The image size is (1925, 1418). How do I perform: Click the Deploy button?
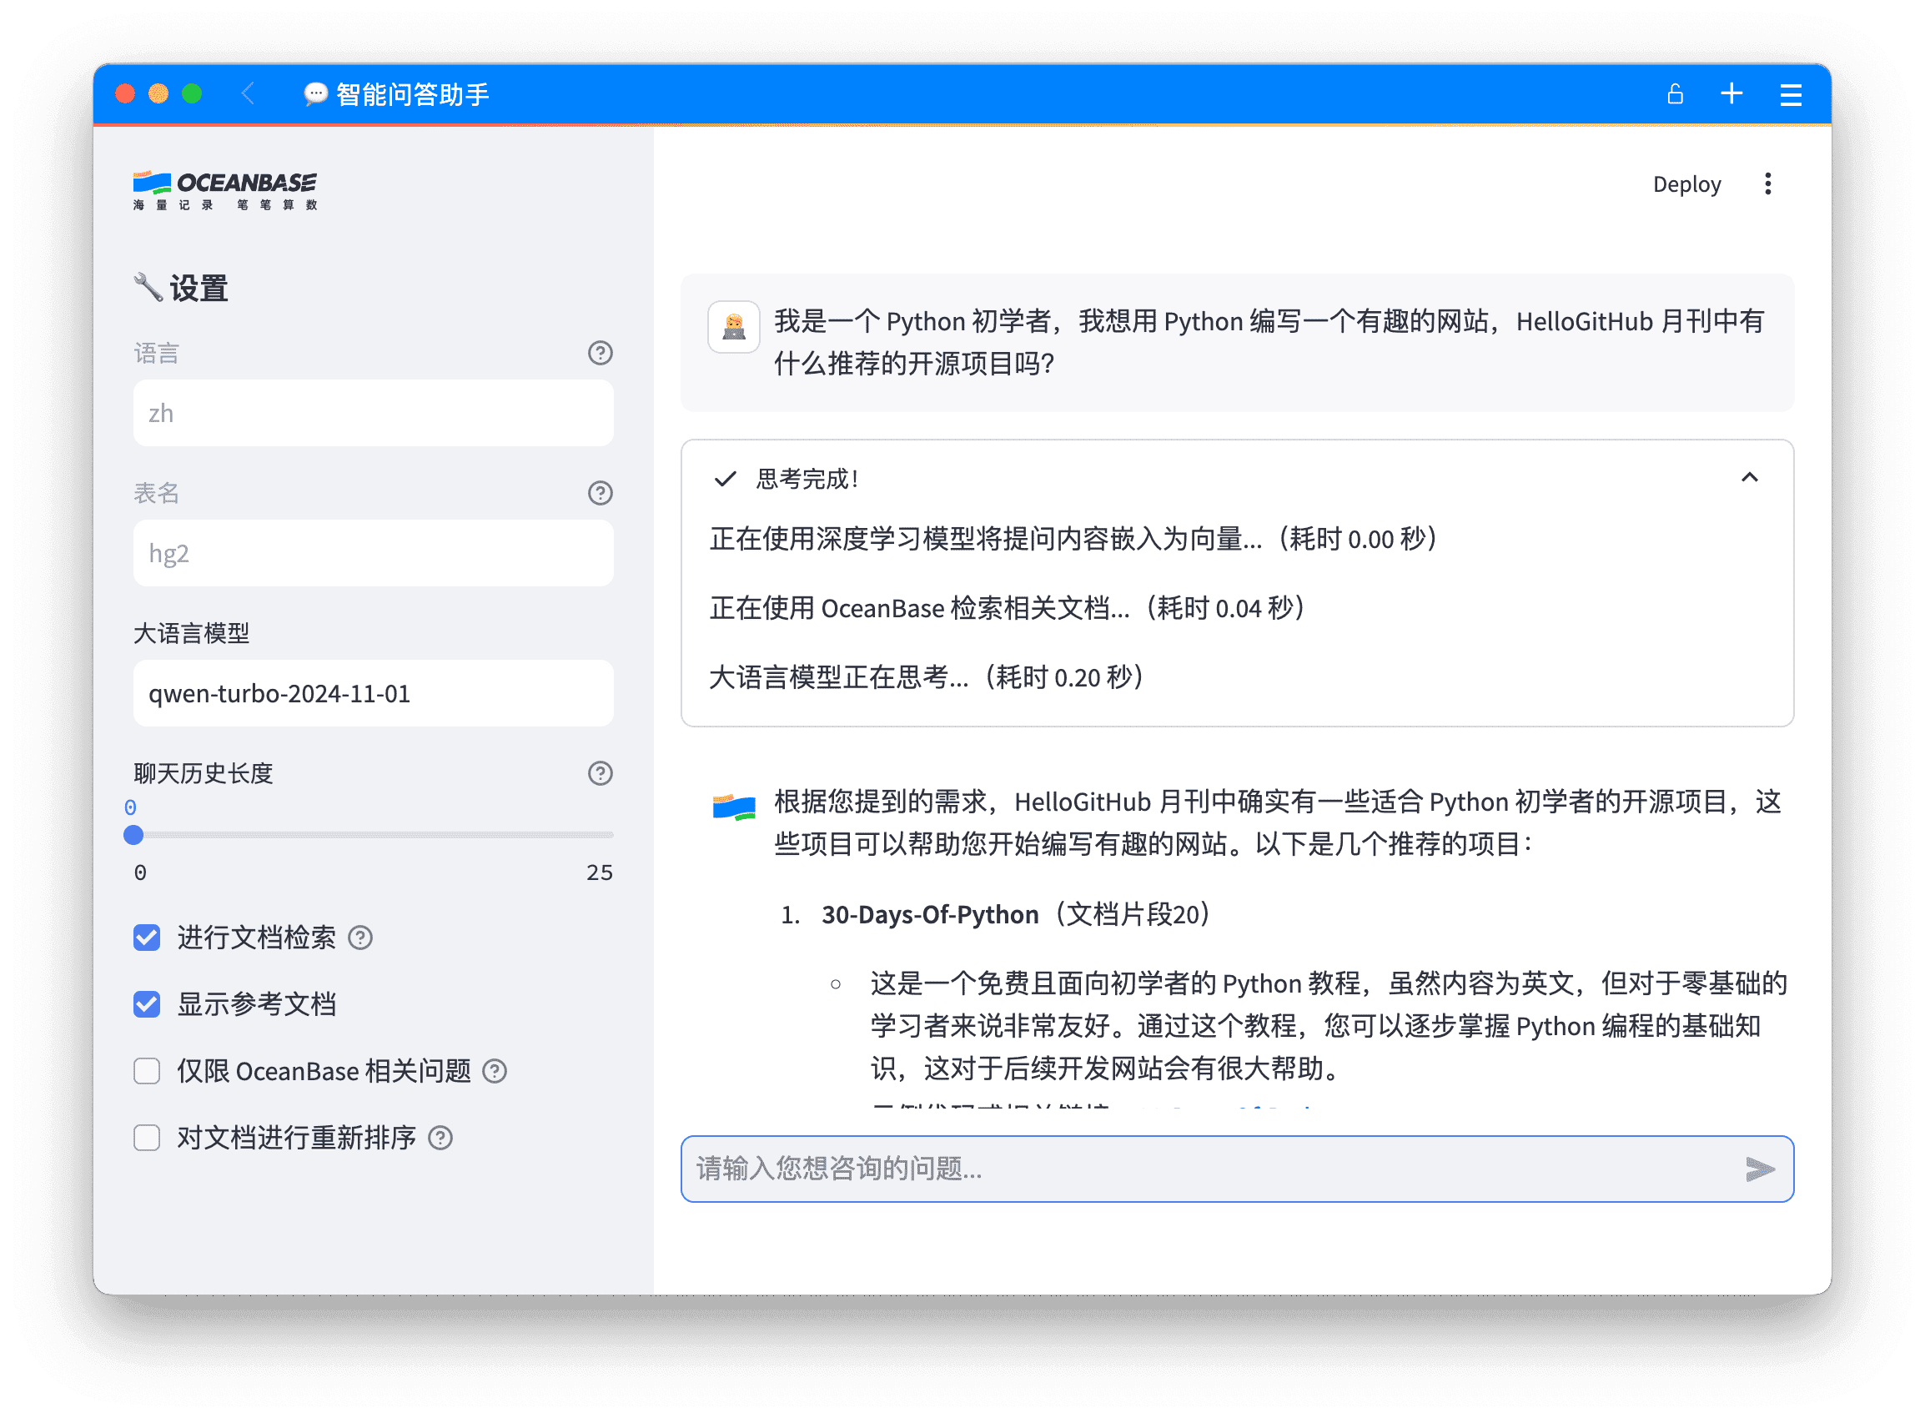pyautogui.click(x=1686, y=184)
